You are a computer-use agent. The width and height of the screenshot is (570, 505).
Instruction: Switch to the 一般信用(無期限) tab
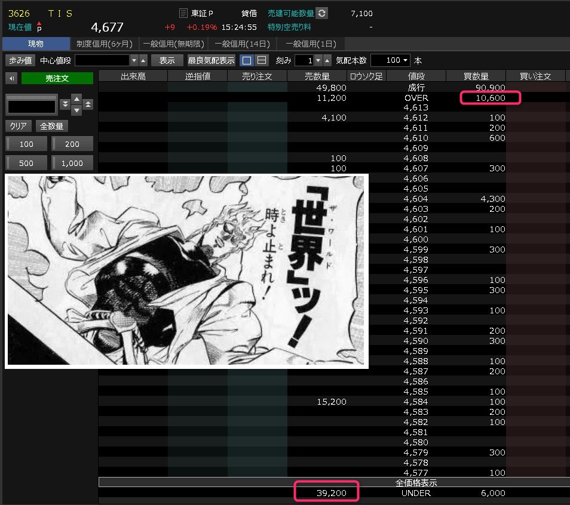[174, 44]
